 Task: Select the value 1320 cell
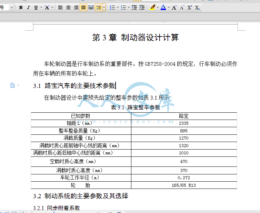[184, 145]
